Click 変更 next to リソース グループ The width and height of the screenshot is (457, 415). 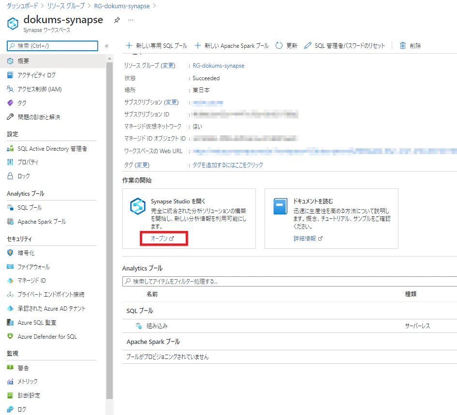point(168,66)
